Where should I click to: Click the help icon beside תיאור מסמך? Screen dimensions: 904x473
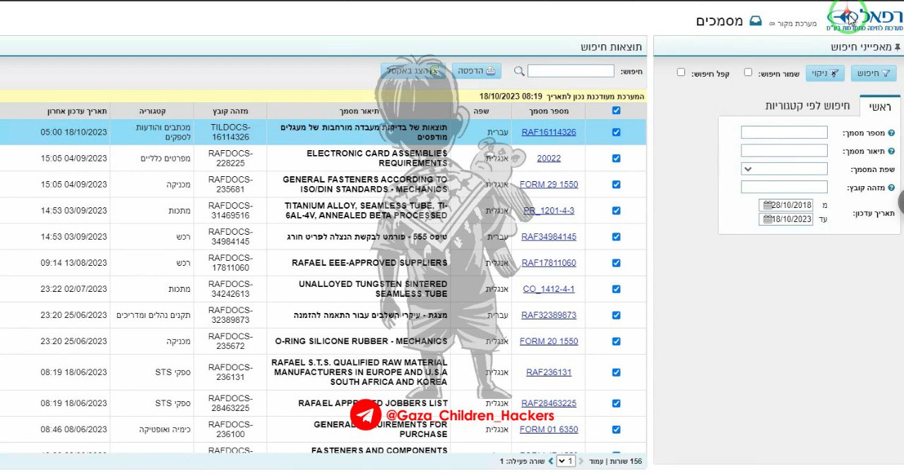coord(891,151)
